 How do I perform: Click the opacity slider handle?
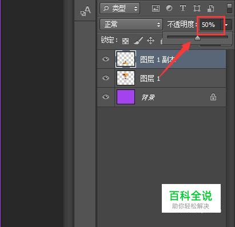(x=198, y=38)
